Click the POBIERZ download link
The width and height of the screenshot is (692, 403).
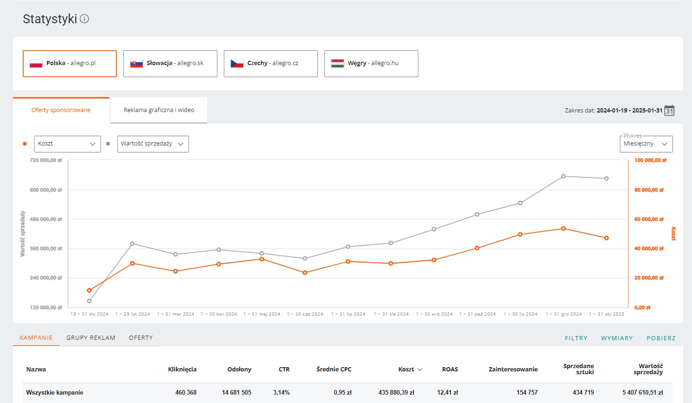pyautogui.click(x=661, y=338)
